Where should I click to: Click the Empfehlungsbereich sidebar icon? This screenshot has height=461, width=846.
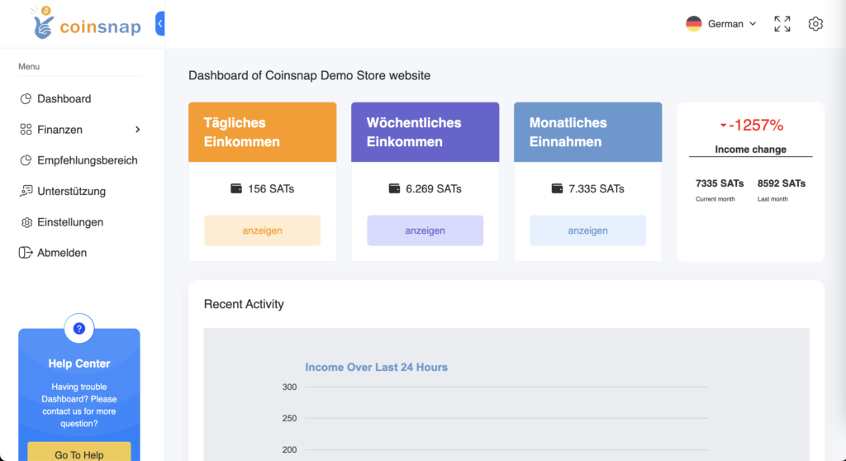coord(26,160)
